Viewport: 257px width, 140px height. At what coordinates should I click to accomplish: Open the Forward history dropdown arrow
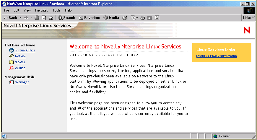pyautogui.click(x=32, y=18)
